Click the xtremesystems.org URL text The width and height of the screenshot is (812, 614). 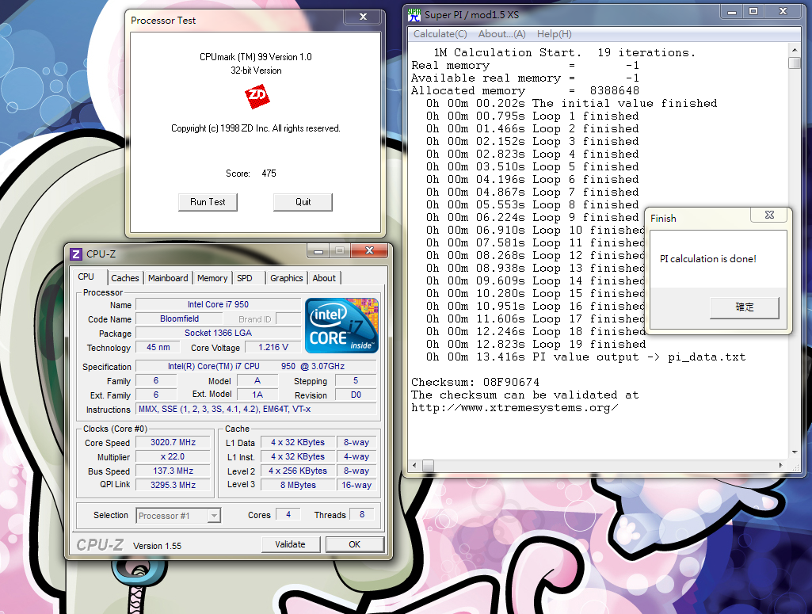pos(514,408)
